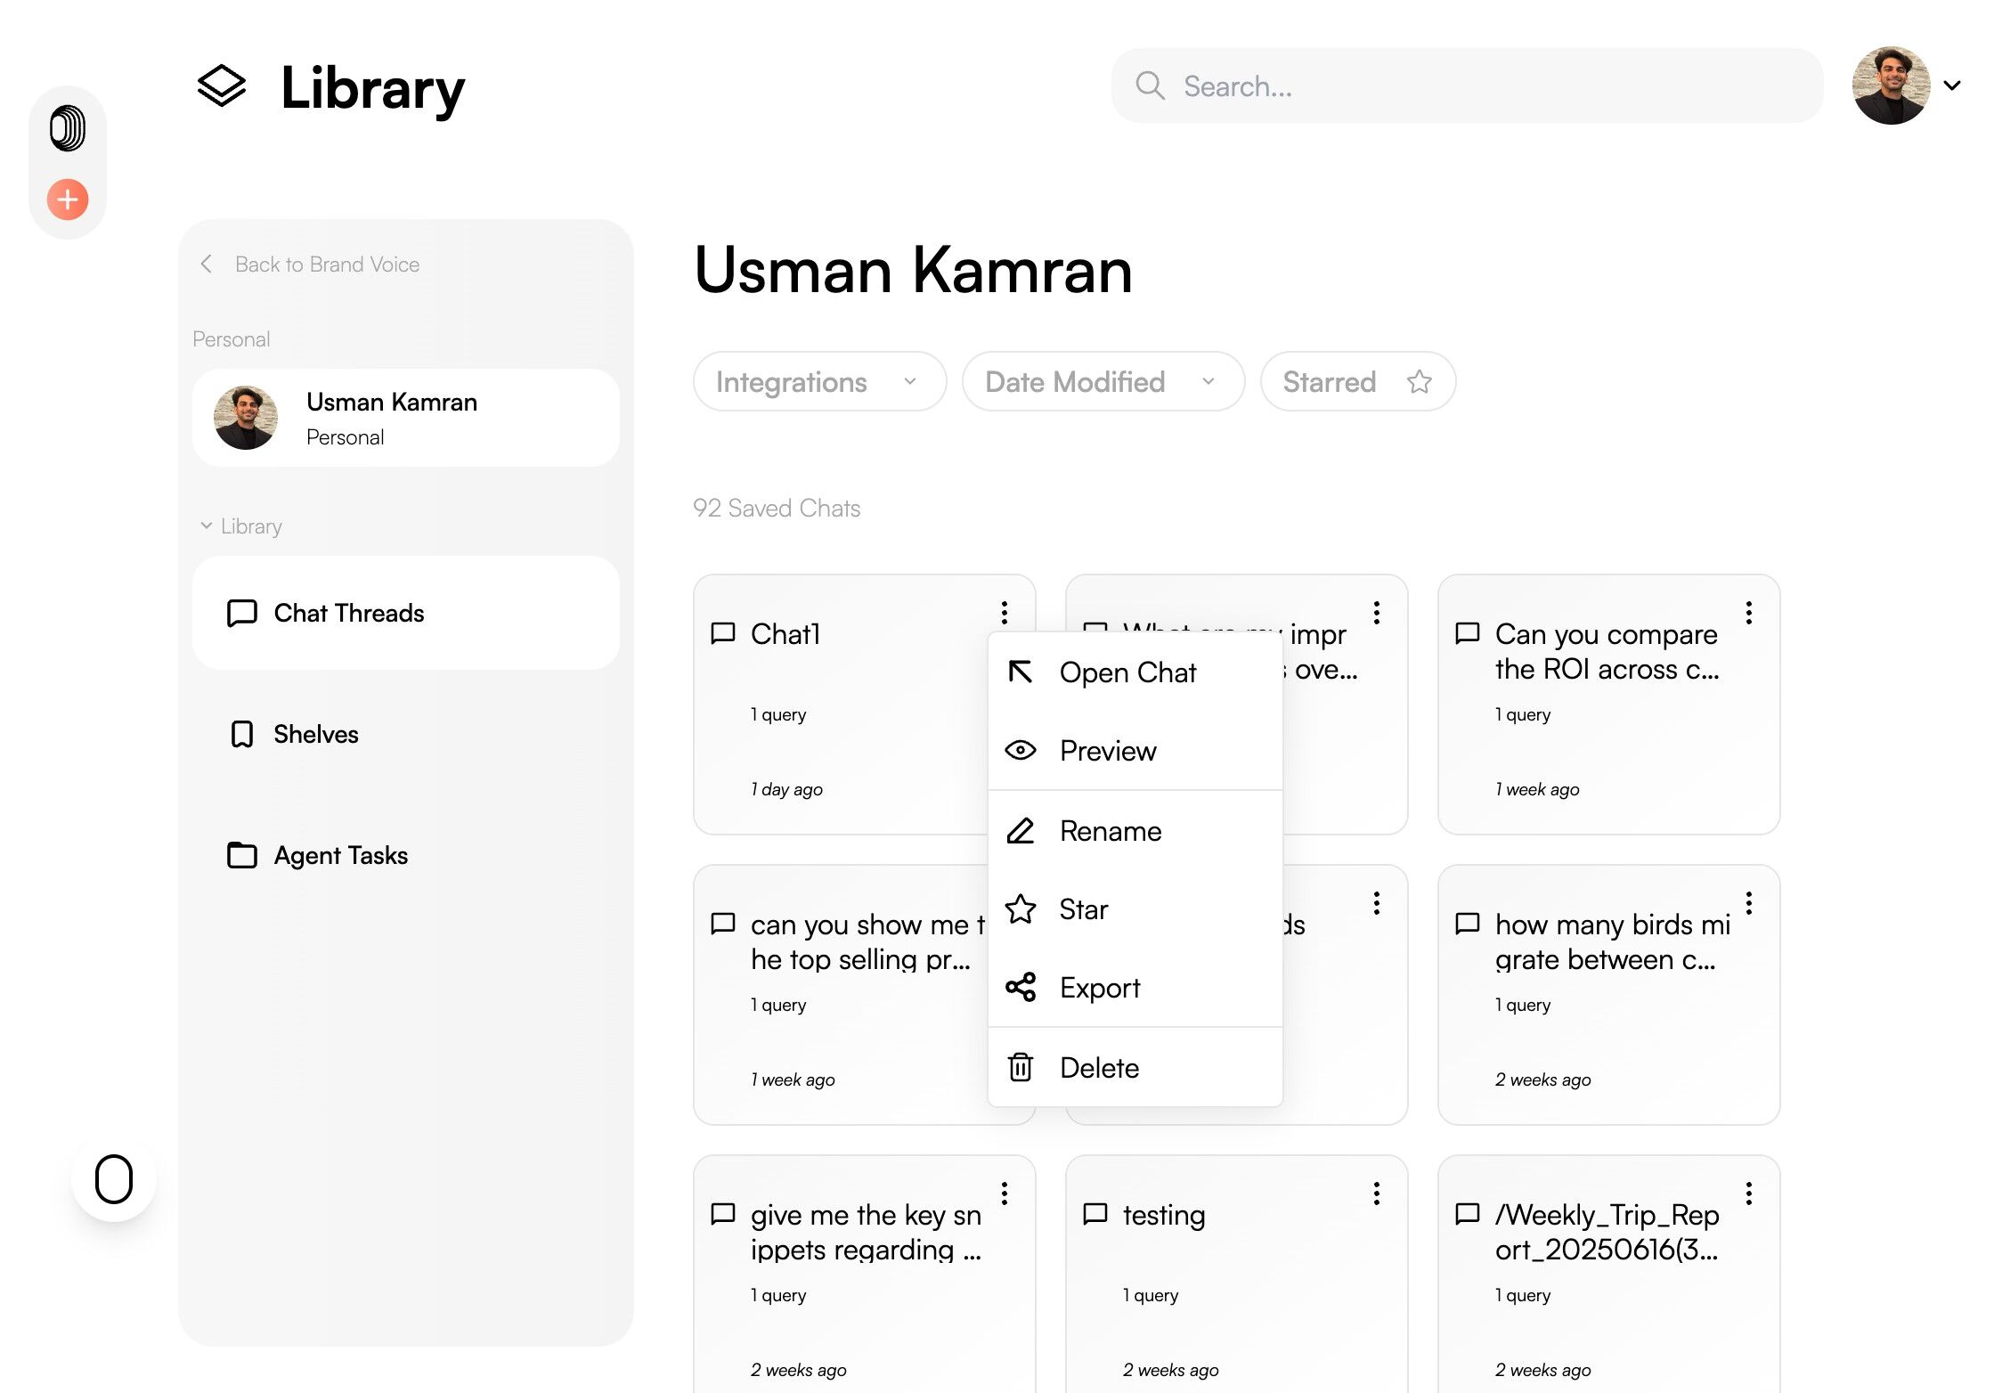Screen dimensions: 2002x1393
Task: Click the orange plus new chat icon
Action: (x=68, y=200)
